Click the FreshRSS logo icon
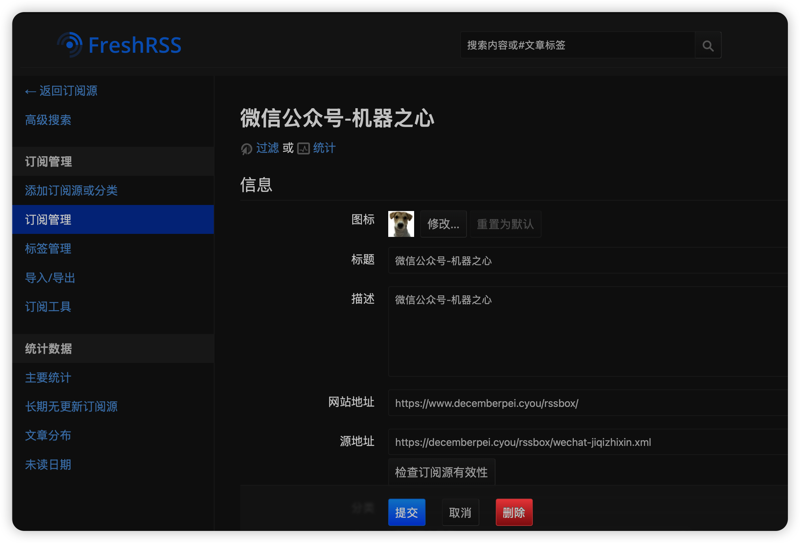 click(x=70, y=45)
